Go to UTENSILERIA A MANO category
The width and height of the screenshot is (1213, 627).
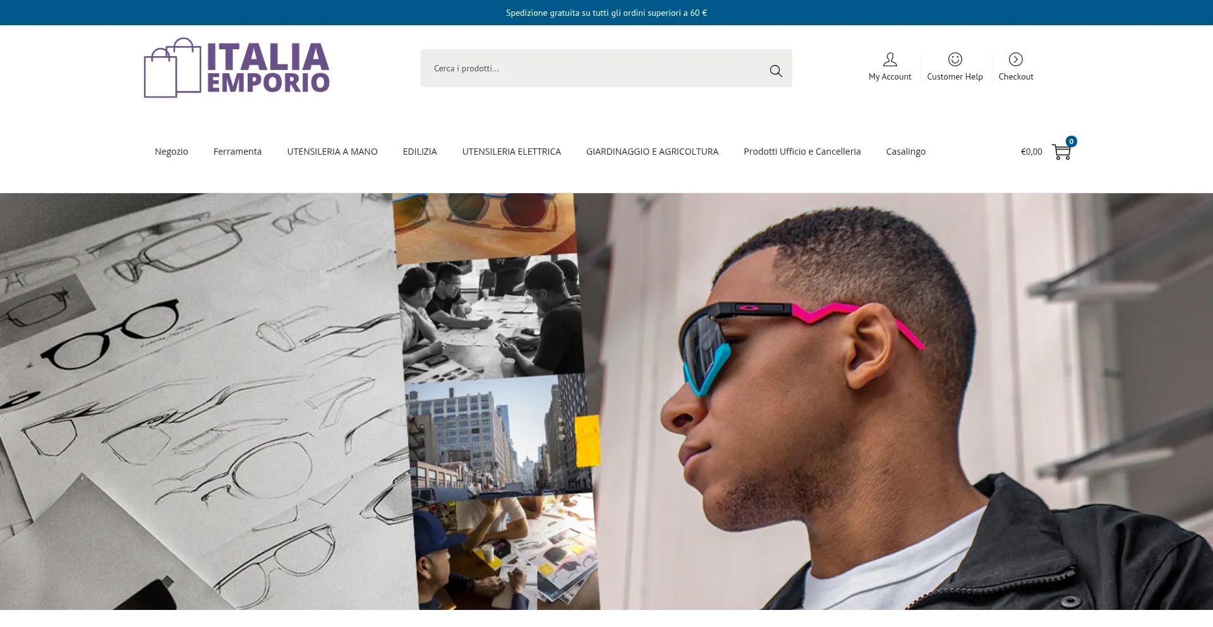click(x=332, y=152)
